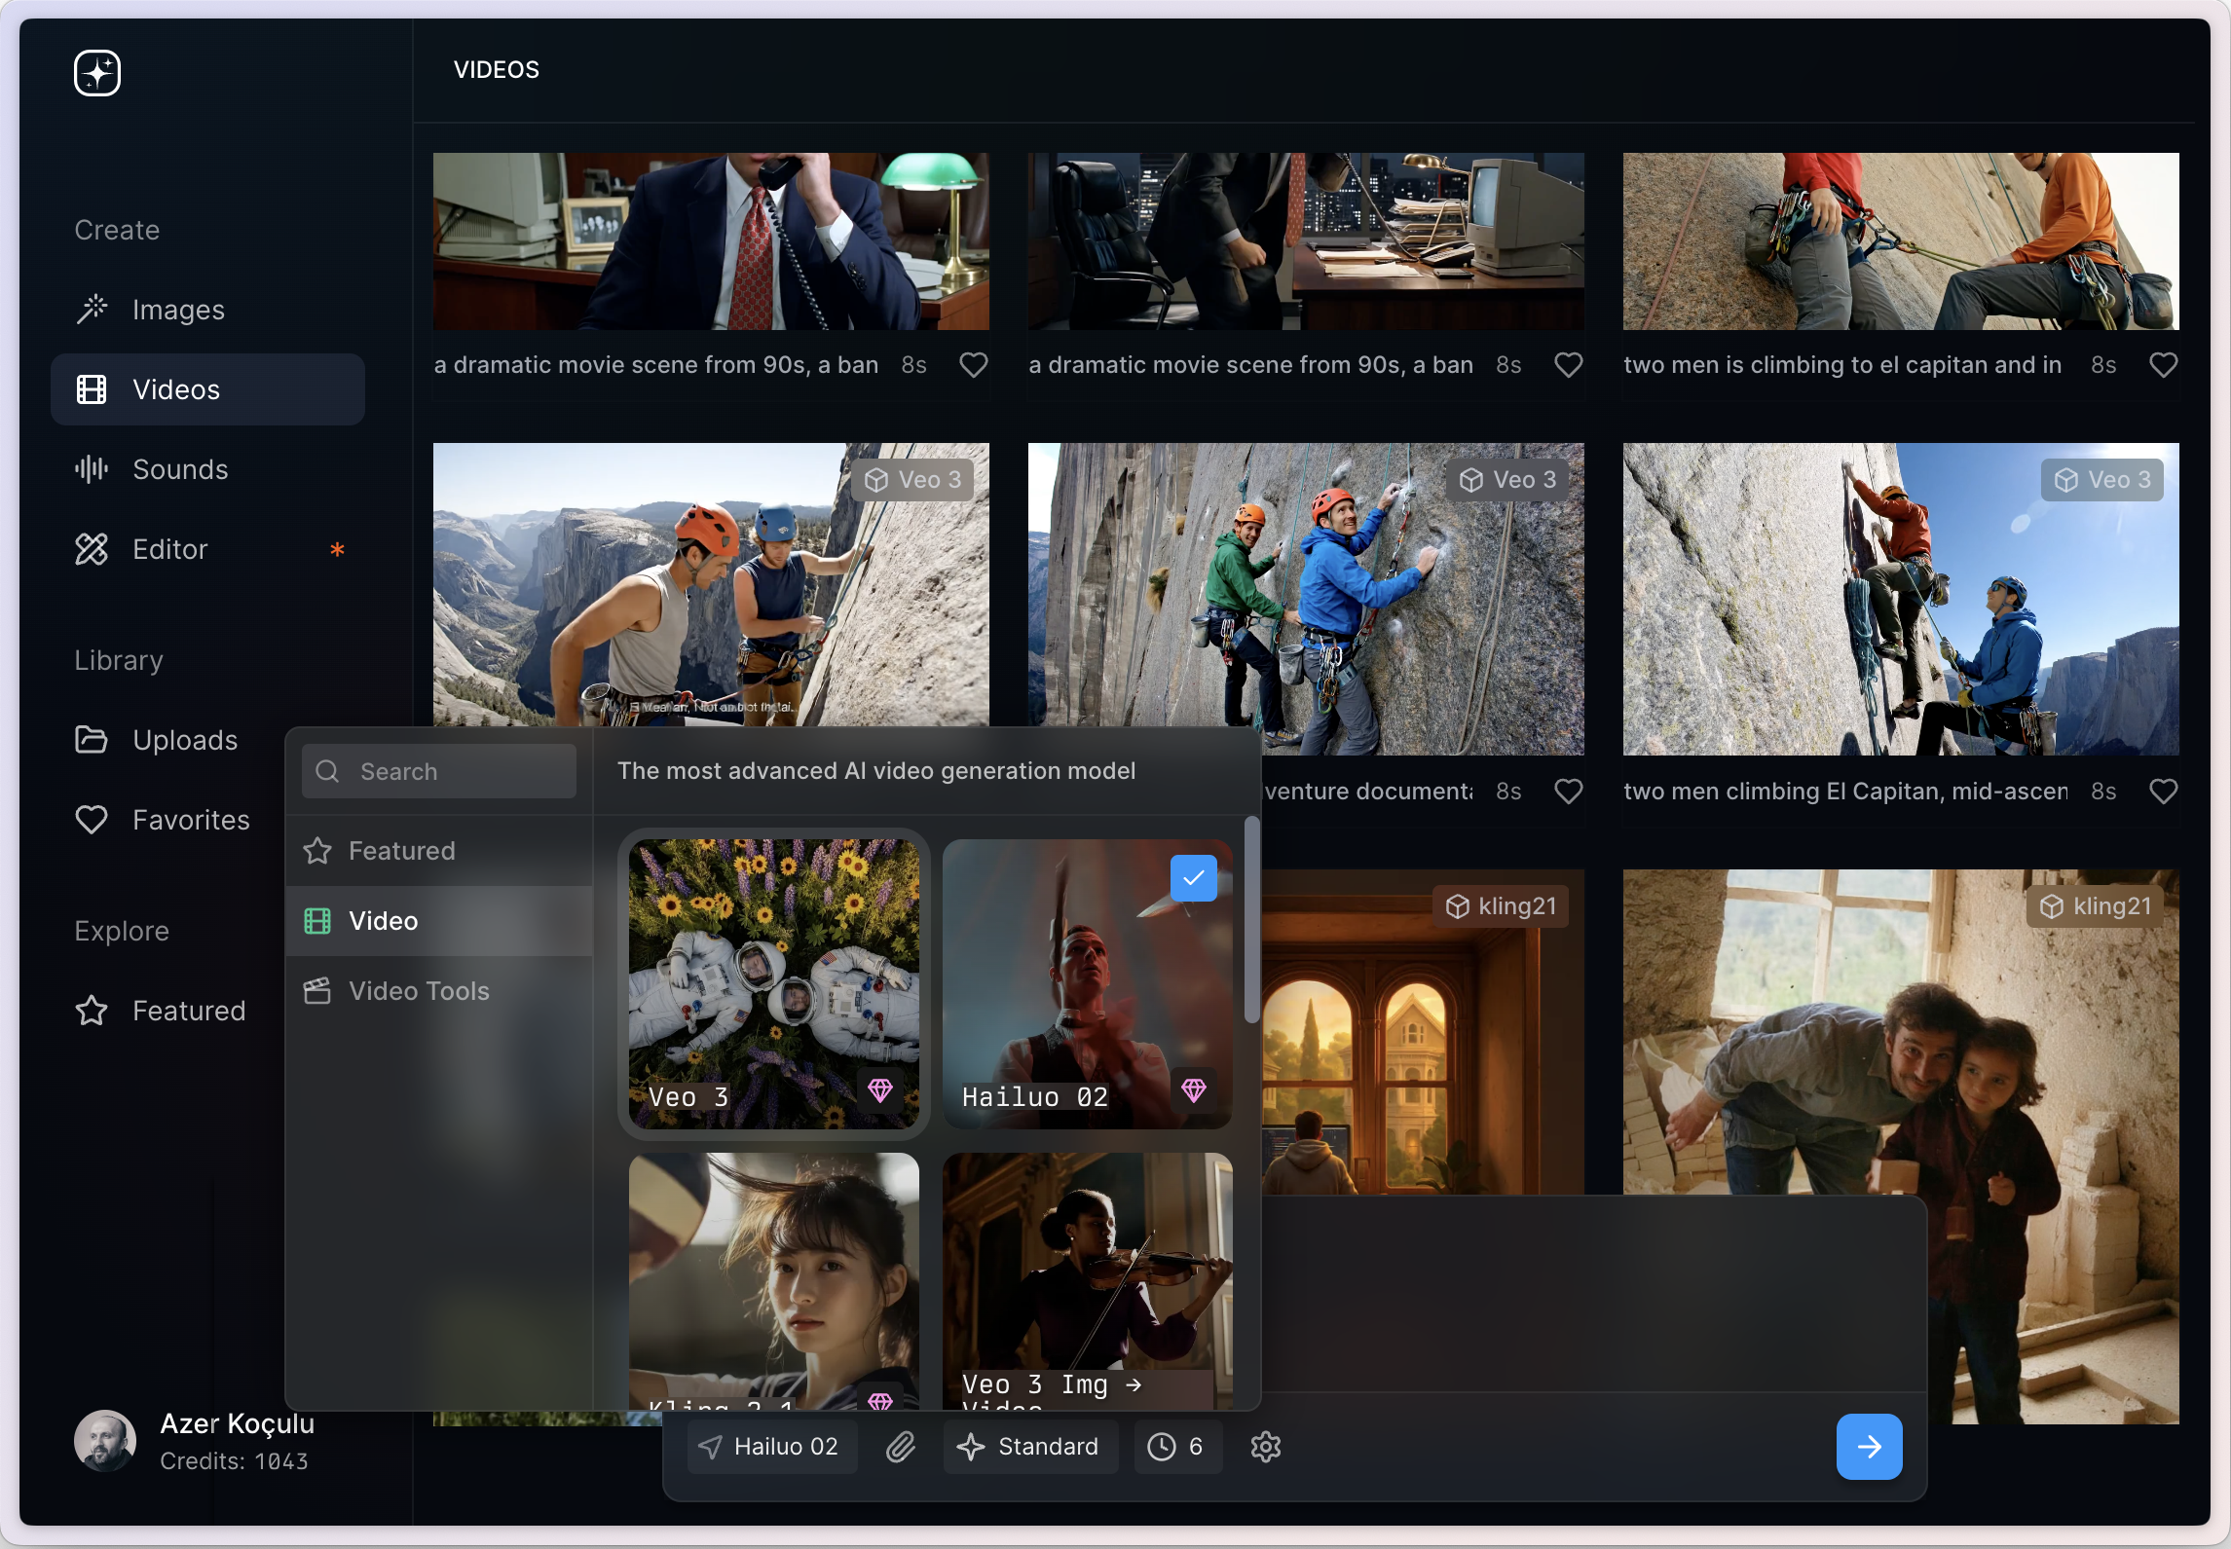Click the Featured star icon in picker
The height and width of the screenshot is (1549, 2231).
[x=317, y=851]
